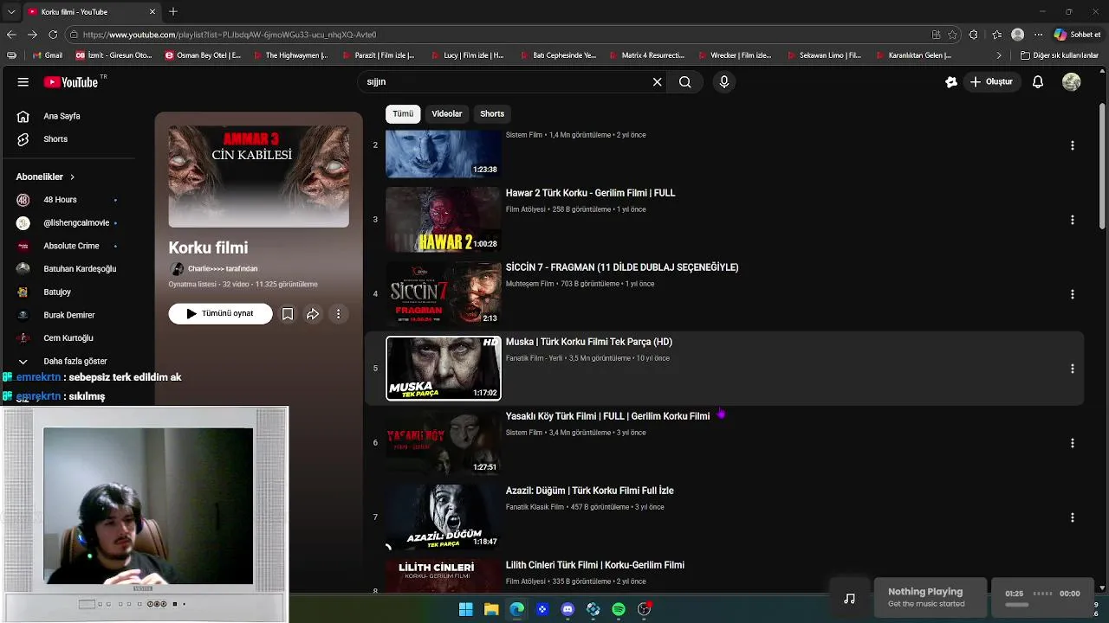Start voice search with the microphone icon
The height and width of the screenshot is (623, 1109).
coord(724,82)
